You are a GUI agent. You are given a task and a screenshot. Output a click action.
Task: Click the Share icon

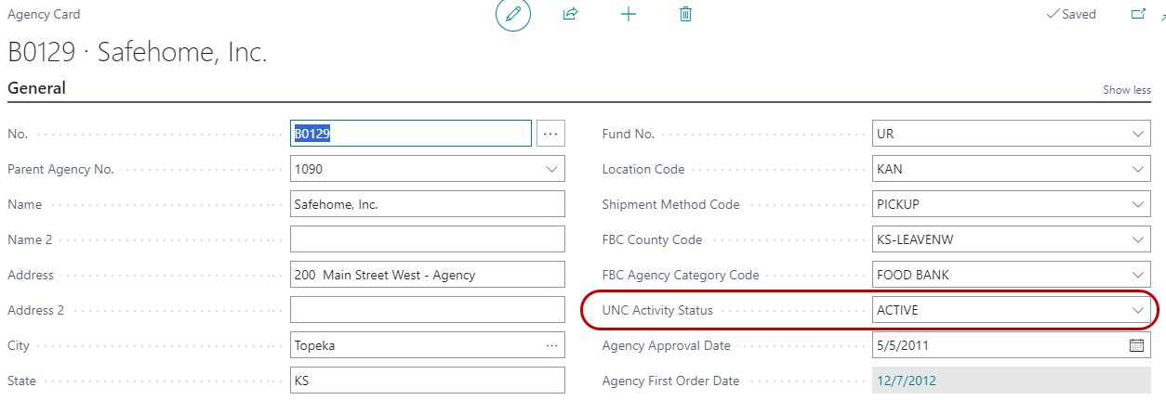coord(570,15)
